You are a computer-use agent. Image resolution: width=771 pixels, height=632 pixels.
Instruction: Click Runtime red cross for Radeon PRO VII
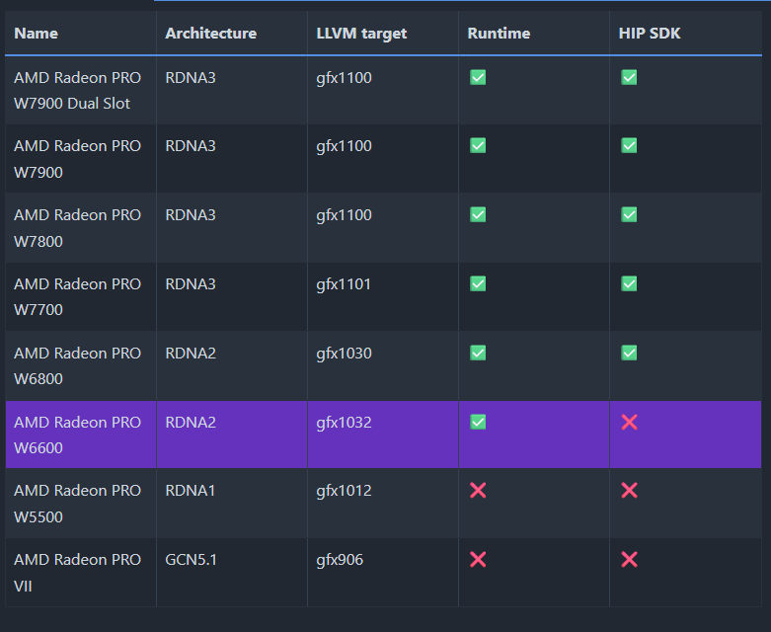pos(478,559)
